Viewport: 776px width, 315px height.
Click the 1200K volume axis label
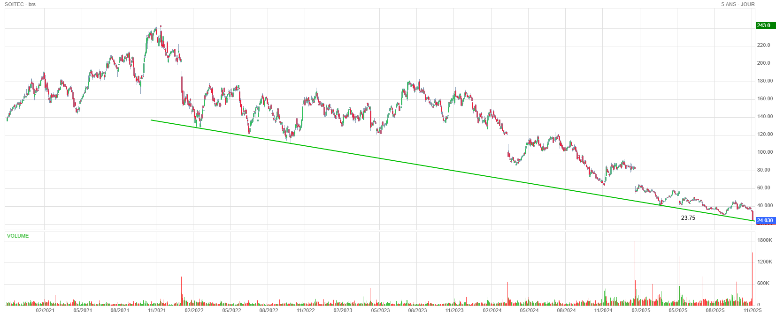(x=765, y=262)
